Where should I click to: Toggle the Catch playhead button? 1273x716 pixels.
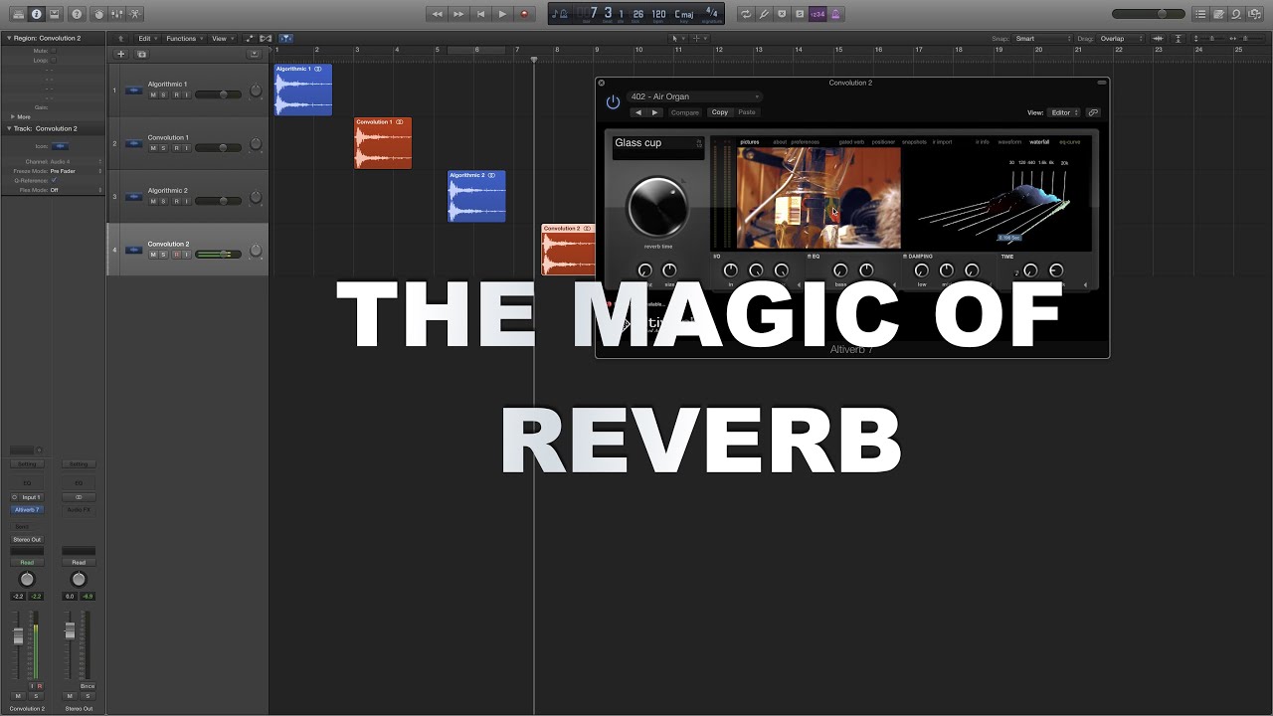pos(285,39)
